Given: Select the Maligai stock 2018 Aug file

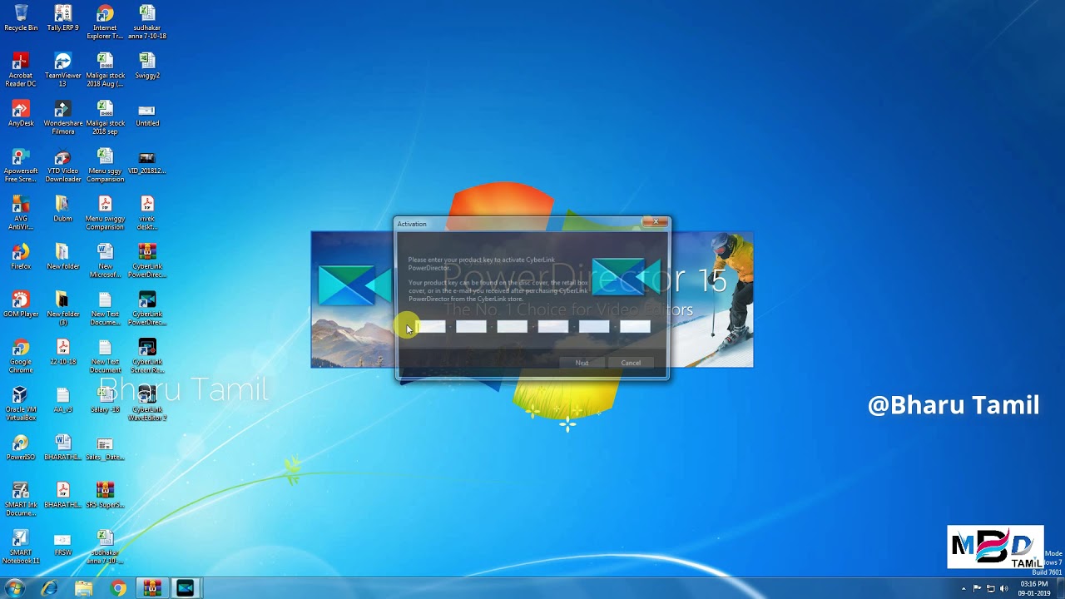Looking at the screenshot, I should point(105,69).
